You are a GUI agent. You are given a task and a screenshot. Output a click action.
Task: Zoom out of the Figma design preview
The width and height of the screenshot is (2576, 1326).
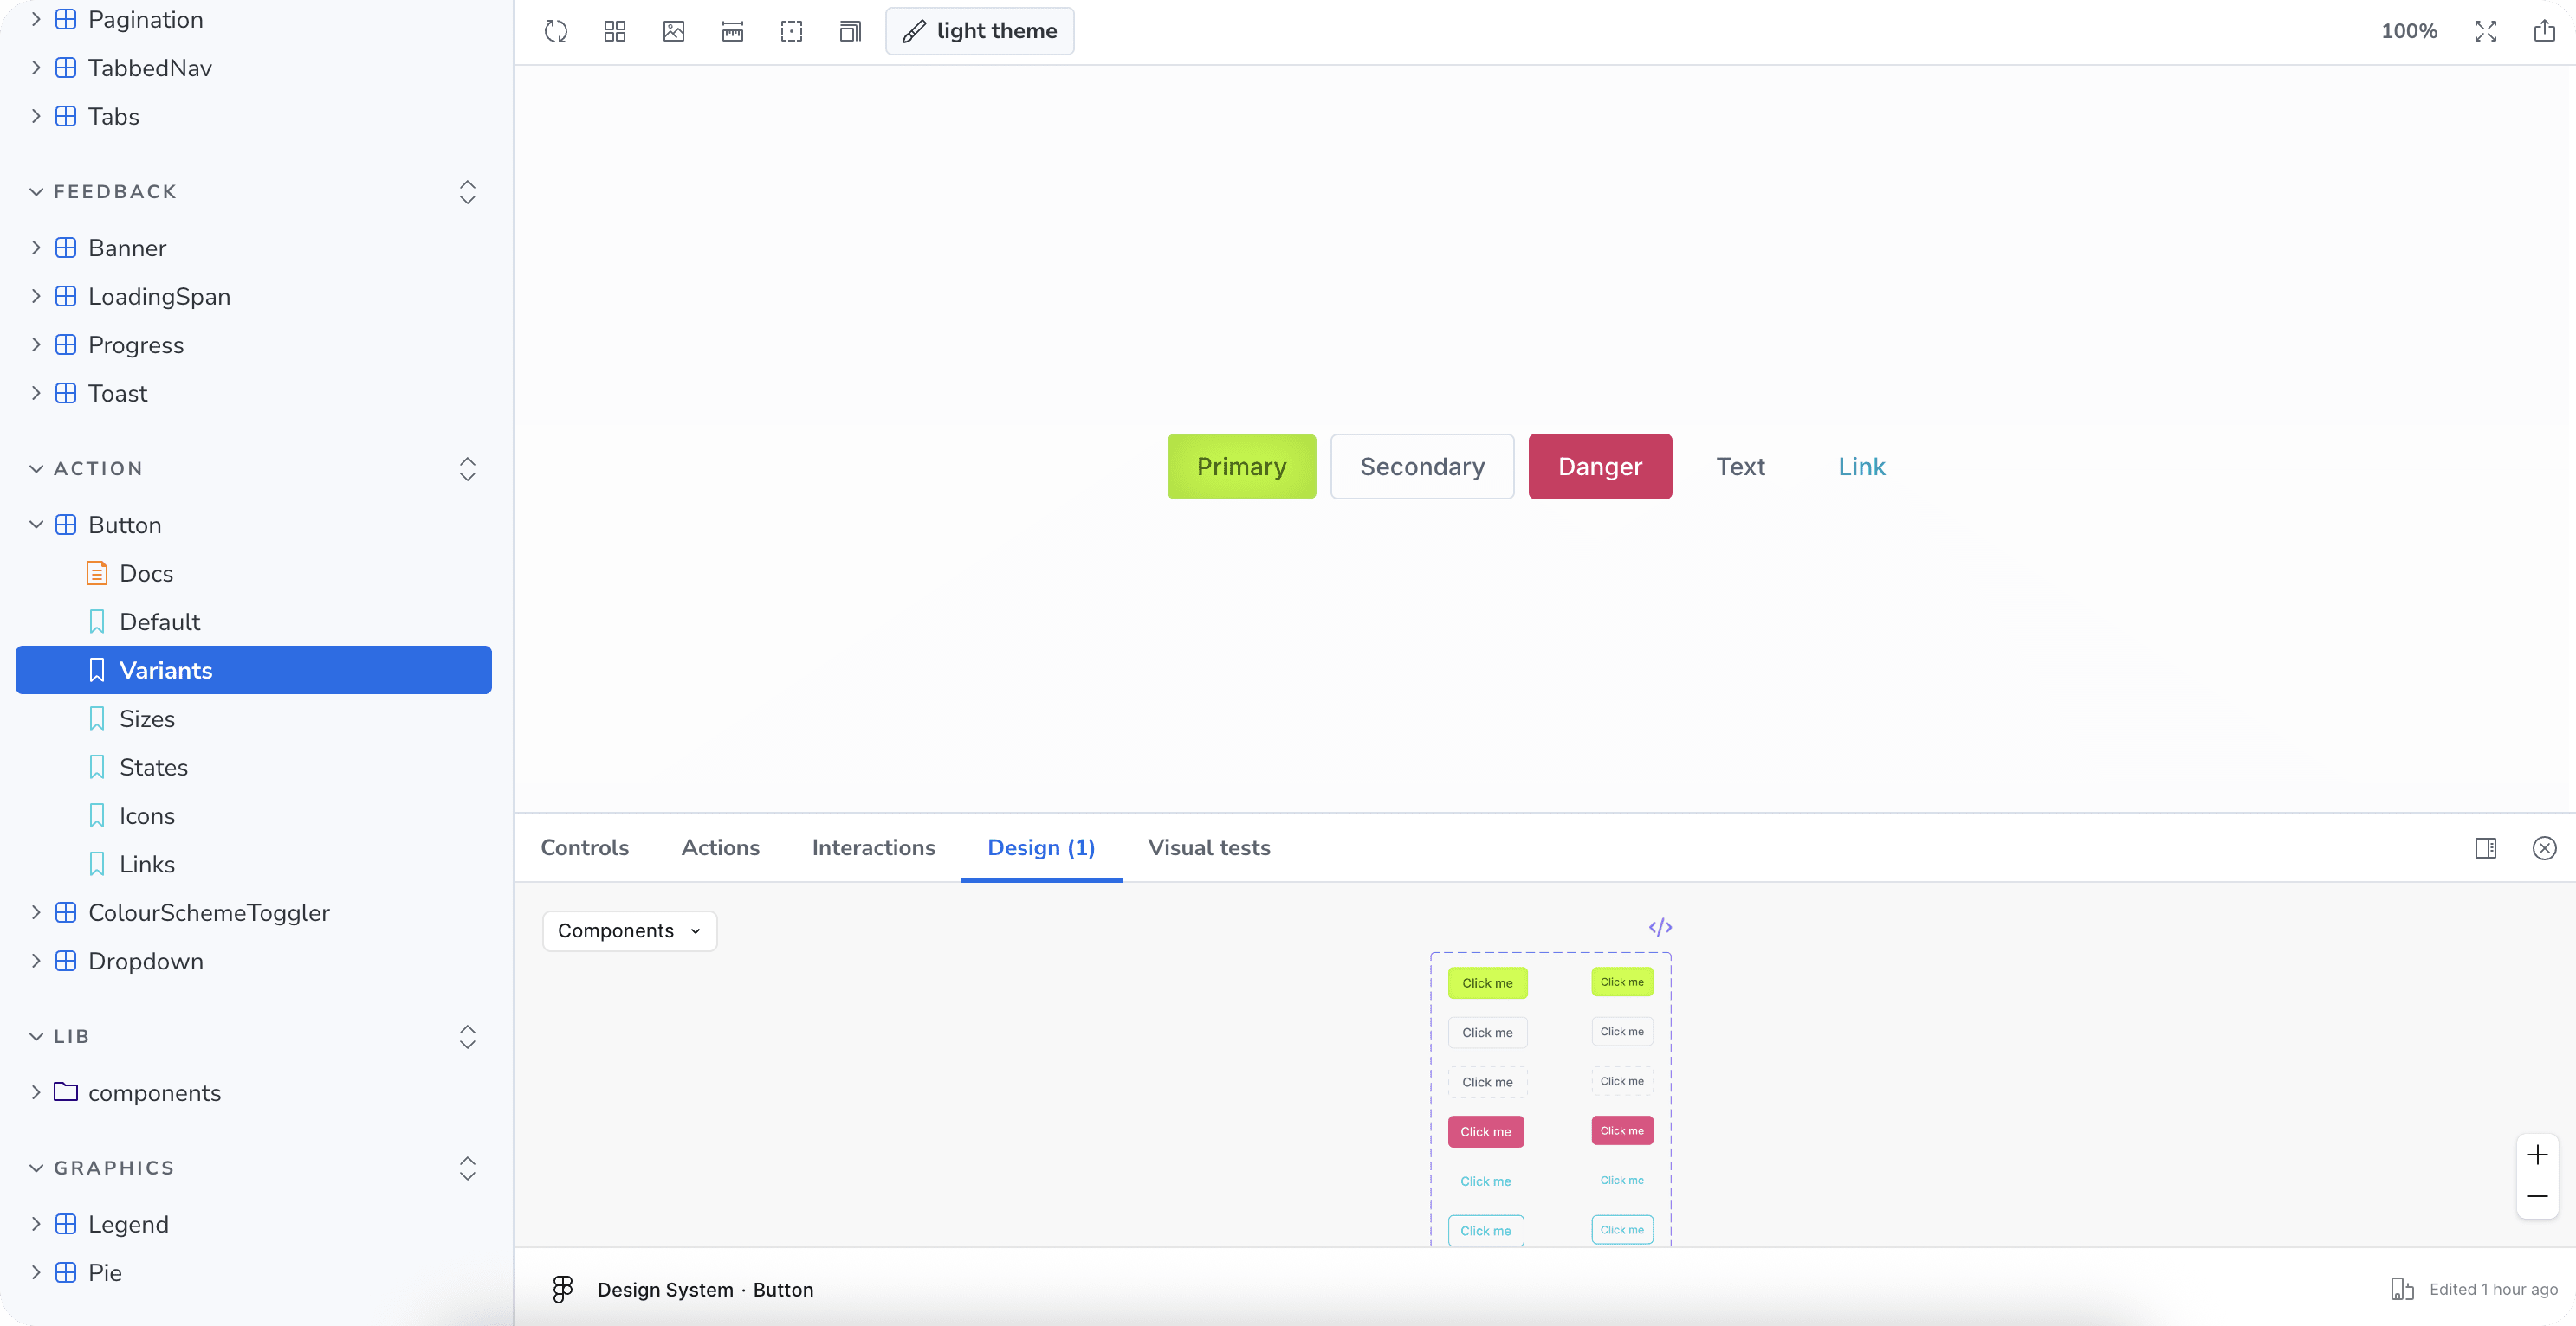2538,1196
